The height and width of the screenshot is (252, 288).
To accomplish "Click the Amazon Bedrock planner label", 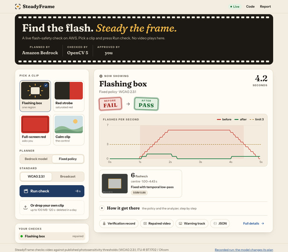I will (x=40, y=53).
